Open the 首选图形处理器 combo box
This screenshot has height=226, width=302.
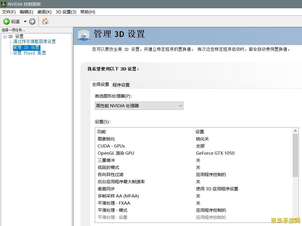(x=139, y=106)
